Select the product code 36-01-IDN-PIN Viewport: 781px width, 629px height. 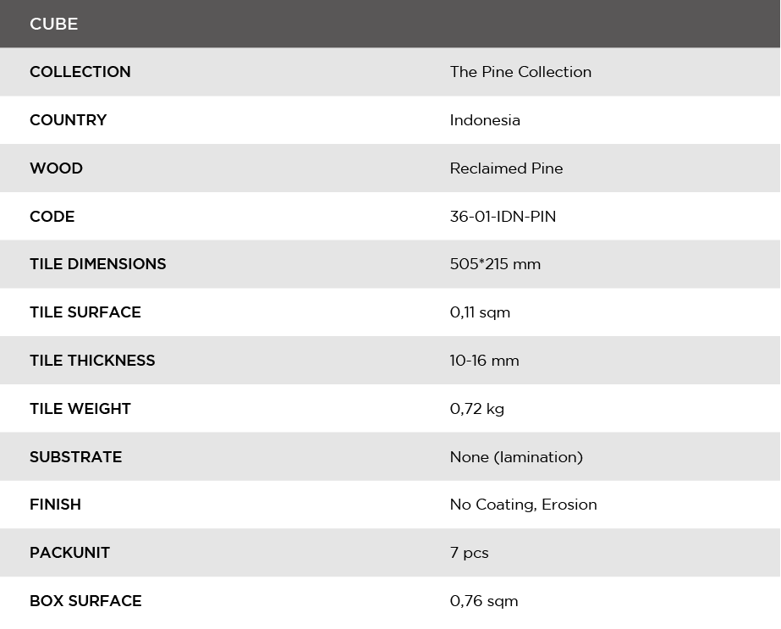(x=503, y=217)
